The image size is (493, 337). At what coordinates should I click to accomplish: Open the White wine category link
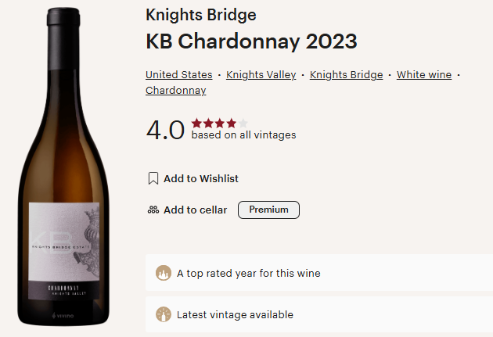pyautogui.click(x=423, y=75)
